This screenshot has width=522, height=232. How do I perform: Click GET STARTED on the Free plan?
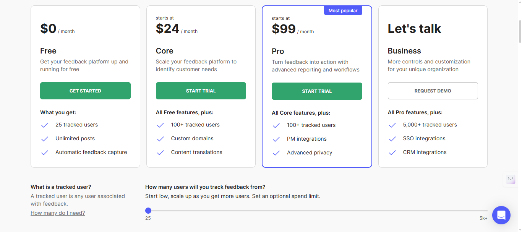85,91
